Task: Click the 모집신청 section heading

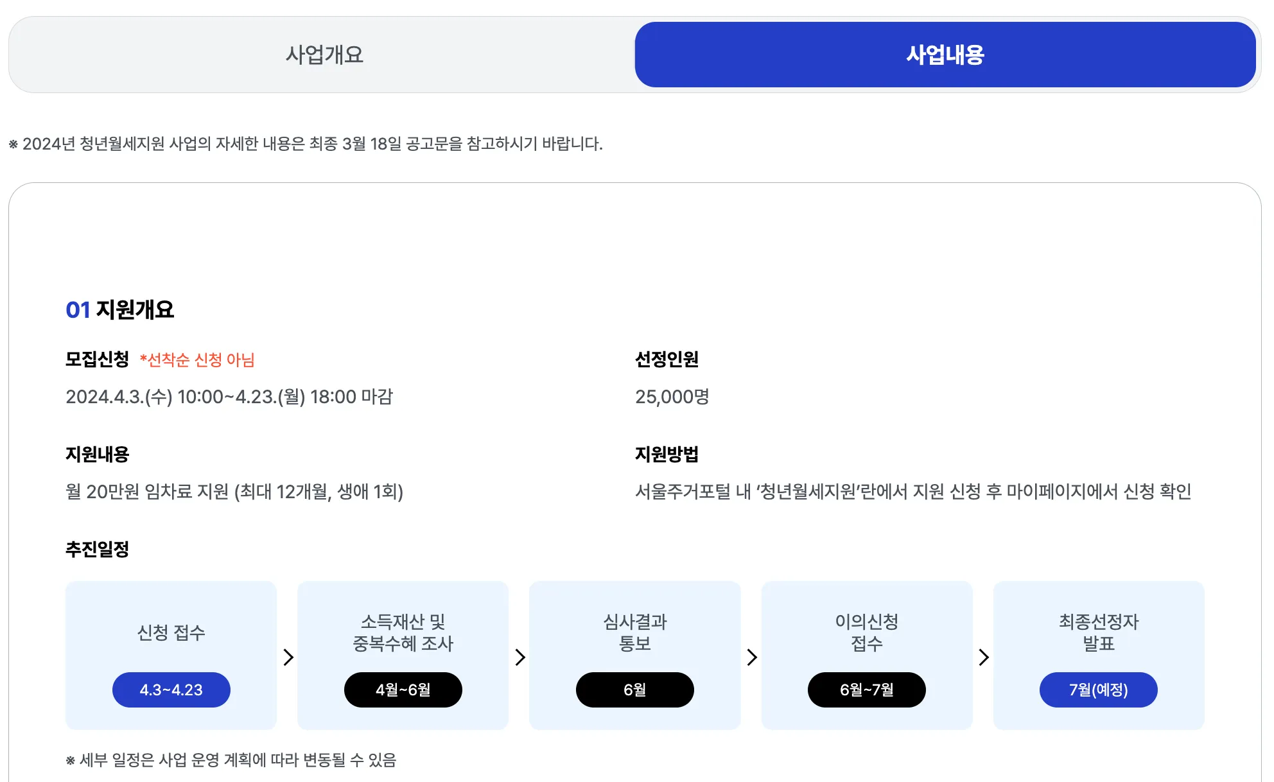Action: tap(98, 360)
